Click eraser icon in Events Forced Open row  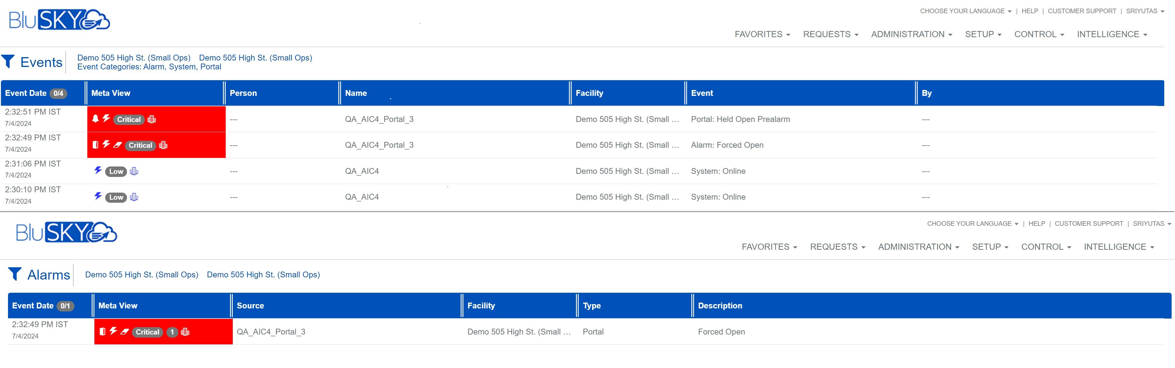(x=118, y=145)
